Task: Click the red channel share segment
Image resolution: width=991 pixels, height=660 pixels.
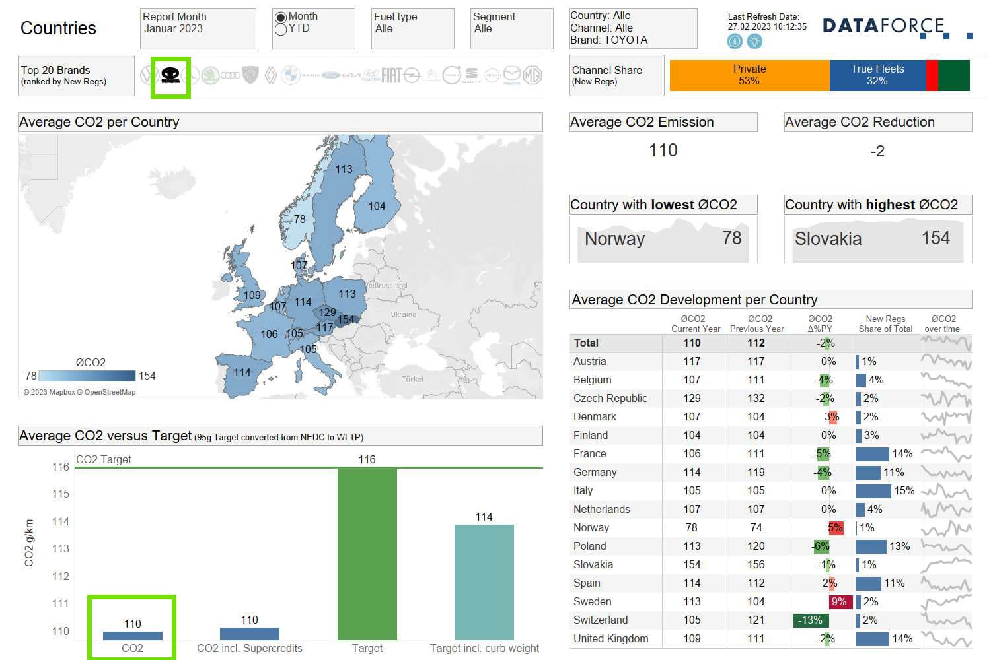Action: point(932,75)
